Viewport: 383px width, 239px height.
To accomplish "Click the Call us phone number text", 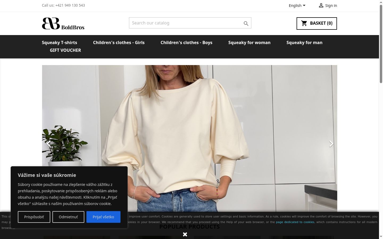I will coord(63,5).
